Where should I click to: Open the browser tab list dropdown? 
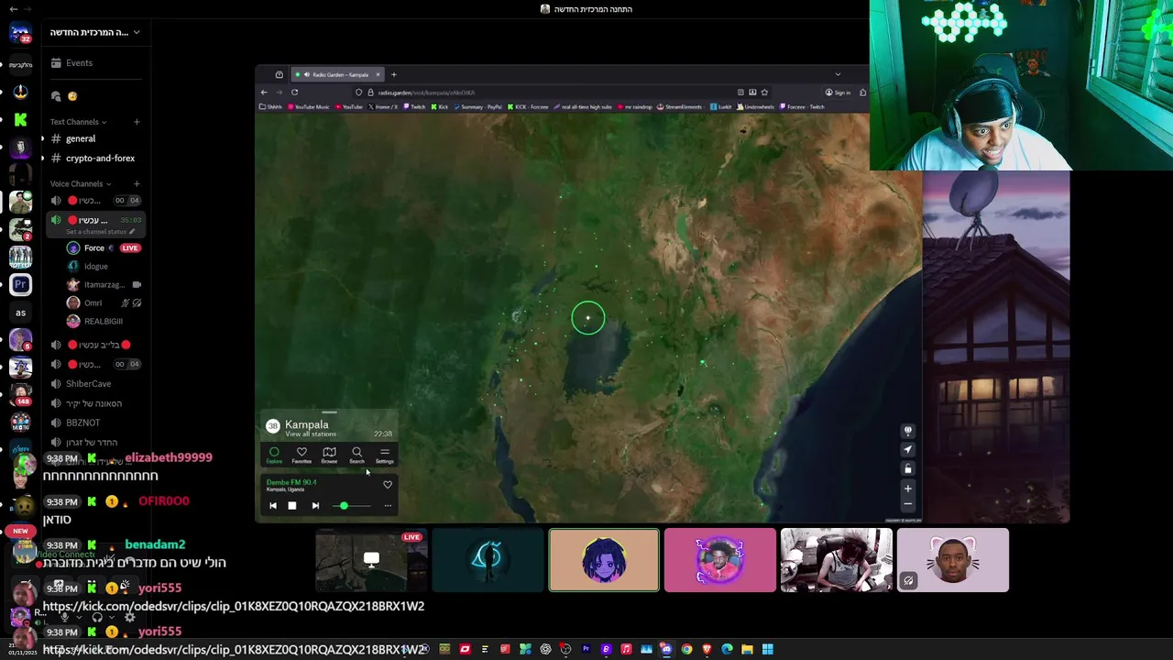[837, 74]
